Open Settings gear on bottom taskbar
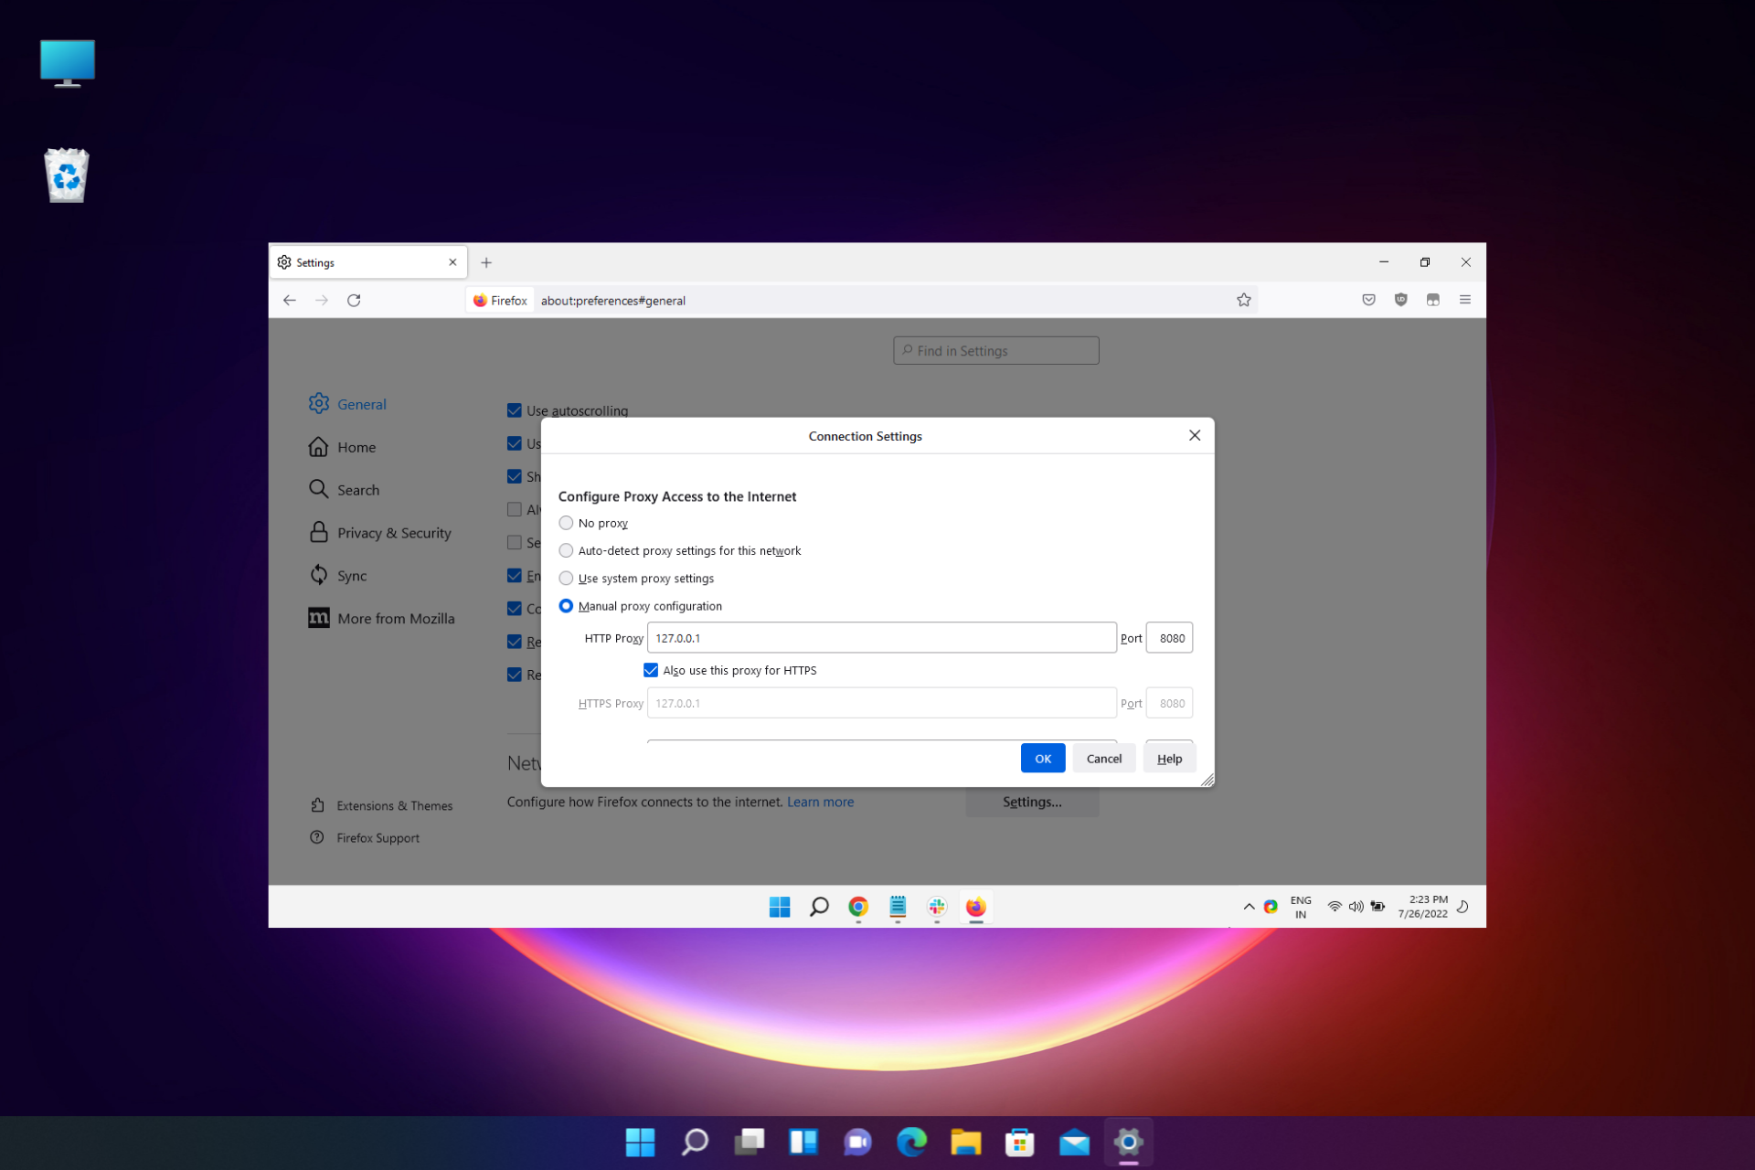 coord(1129,1142)
